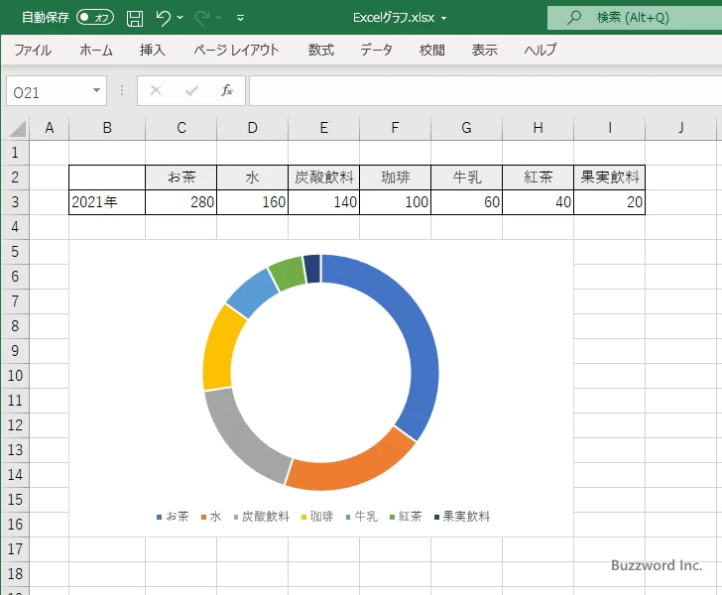Click the 果実飲料 legend entry
The width and height of the screenshot is (722, 595).
point(462,517)
